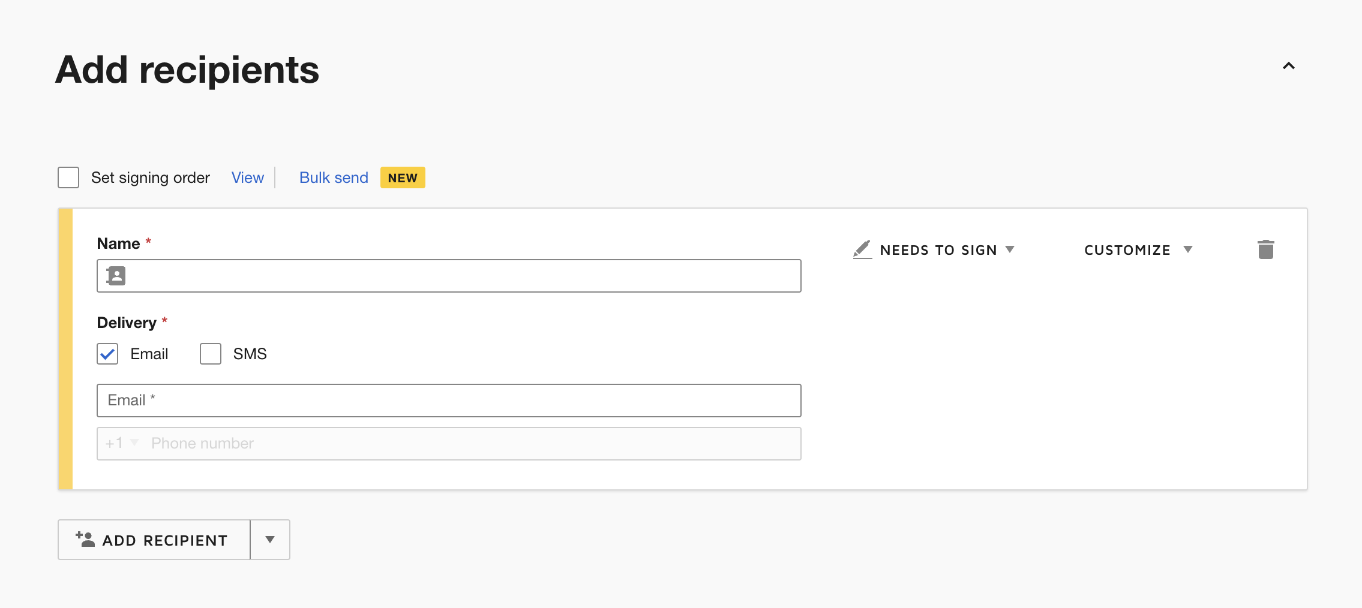Open the Bulk send link

click(x=334, y=177)
